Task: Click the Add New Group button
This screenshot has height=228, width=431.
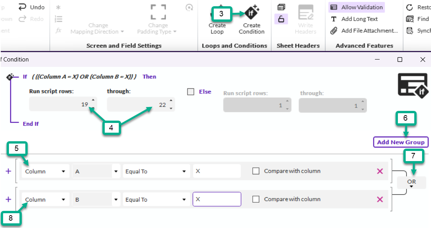Action: point(401,142)
